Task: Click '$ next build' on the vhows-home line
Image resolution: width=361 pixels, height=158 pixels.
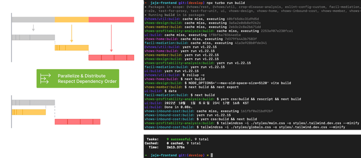Action: 192,79
